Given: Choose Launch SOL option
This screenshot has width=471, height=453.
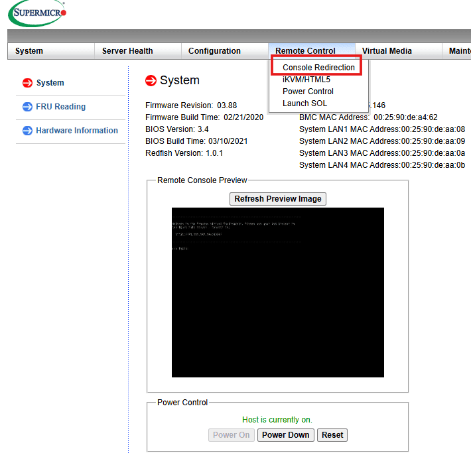Looking at the screenshot, I should [304, 103].
